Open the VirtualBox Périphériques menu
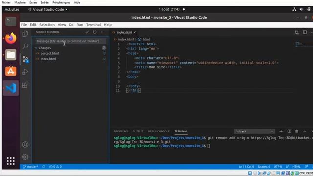313x176 pixels. tap(61, 2)
